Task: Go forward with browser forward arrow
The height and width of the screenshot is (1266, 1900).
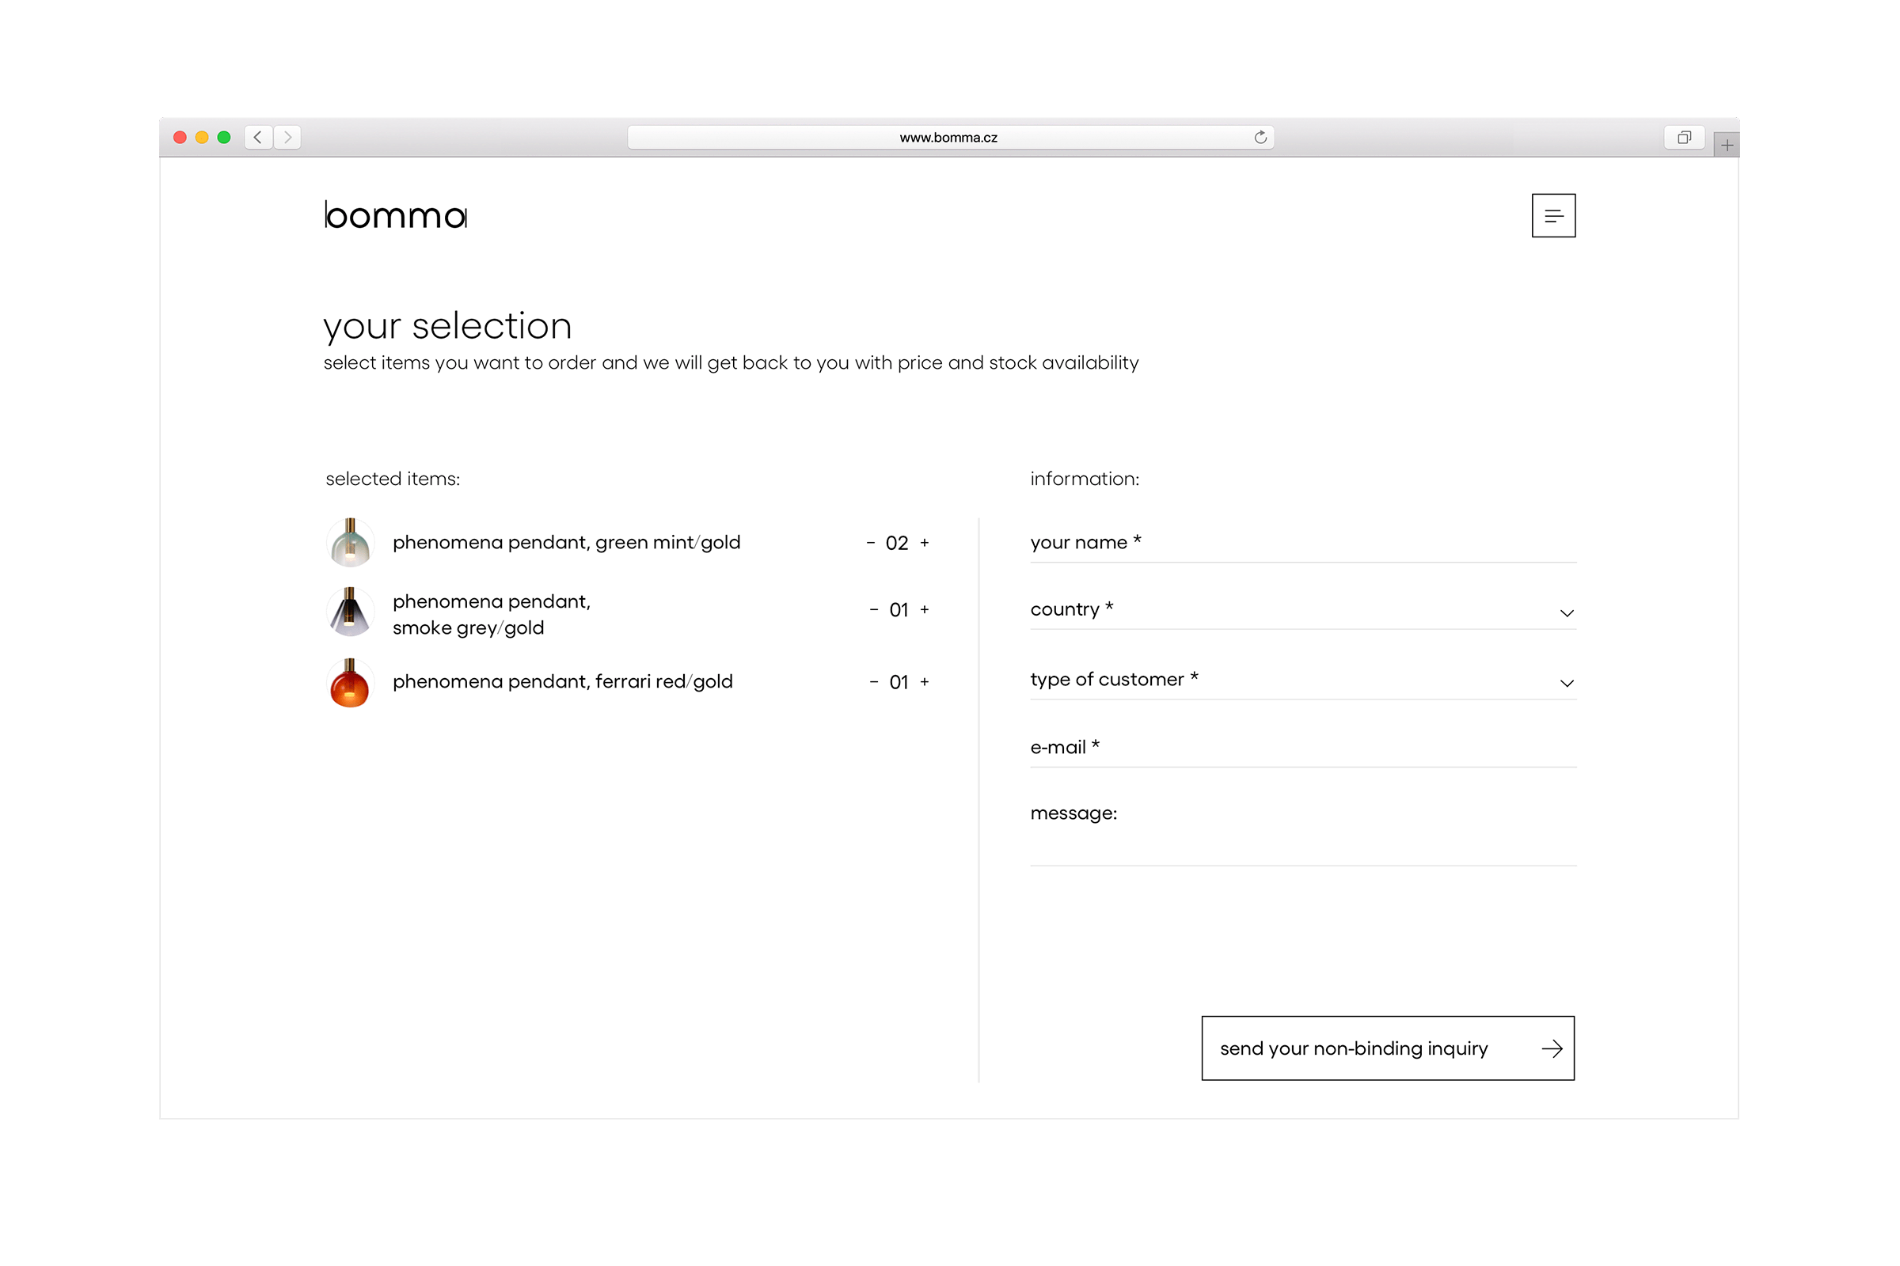Action: (x=287, y=137)
